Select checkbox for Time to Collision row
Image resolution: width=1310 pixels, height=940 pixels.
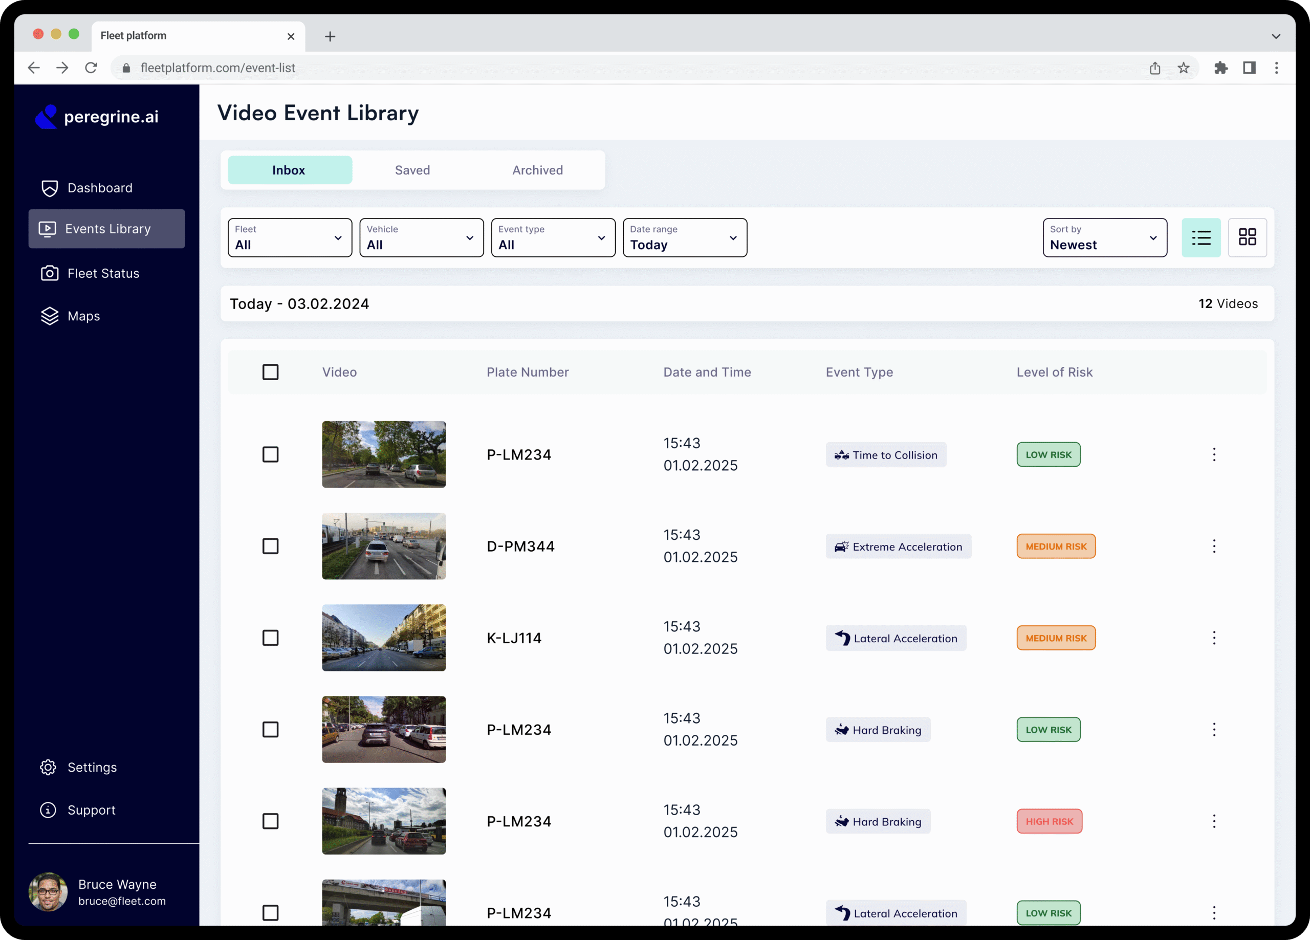pos(270,455)
